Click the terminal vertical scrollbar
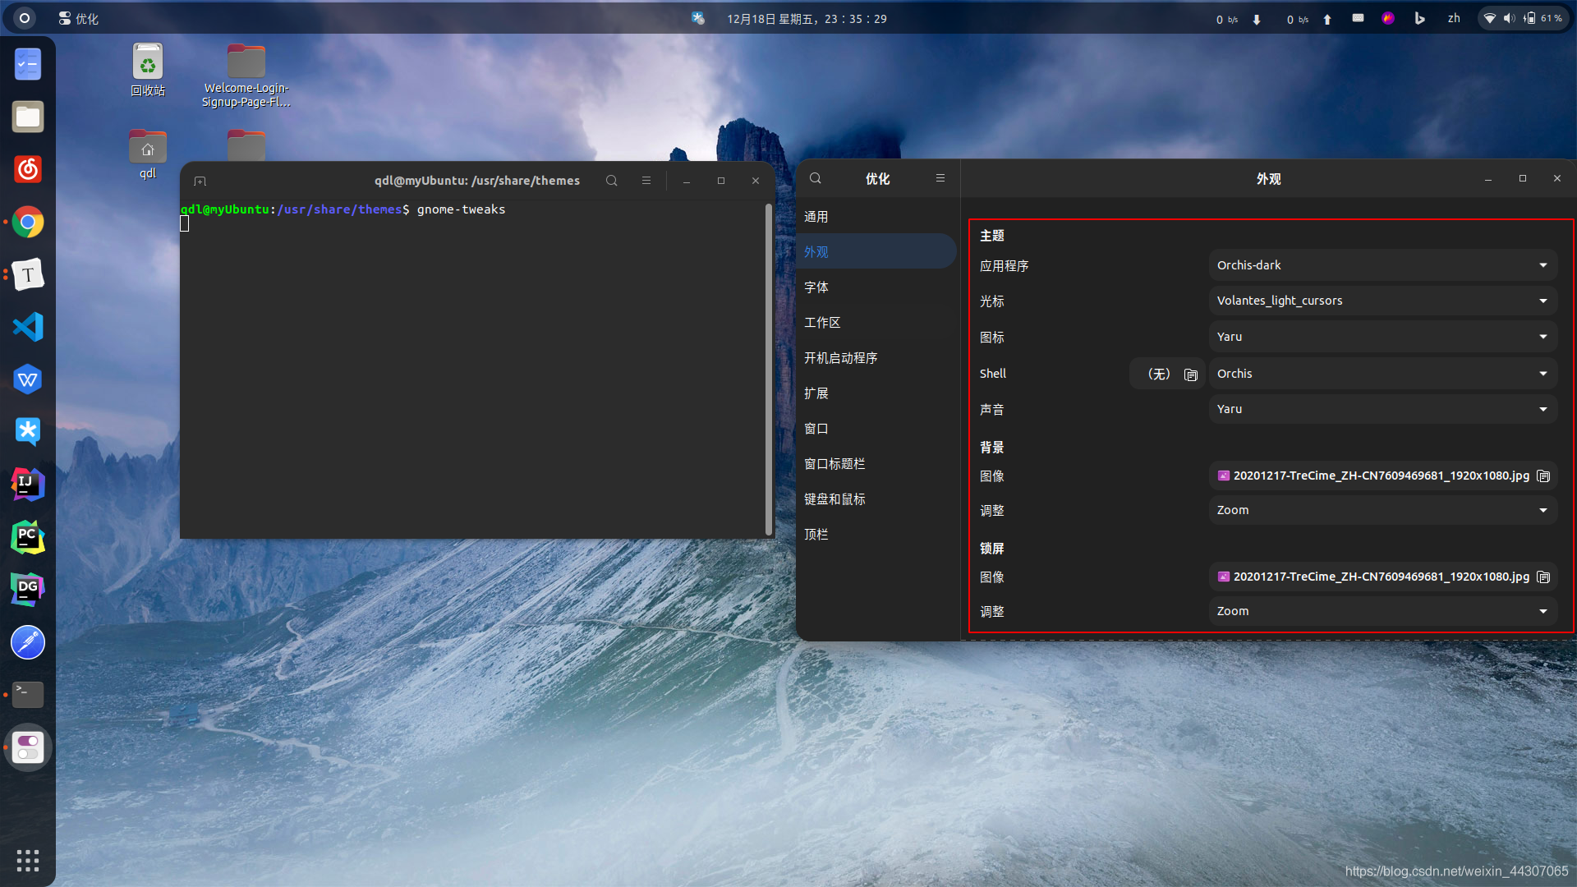Image resolution: width=1577 pixels, height=887 pixels. point(769,370)
